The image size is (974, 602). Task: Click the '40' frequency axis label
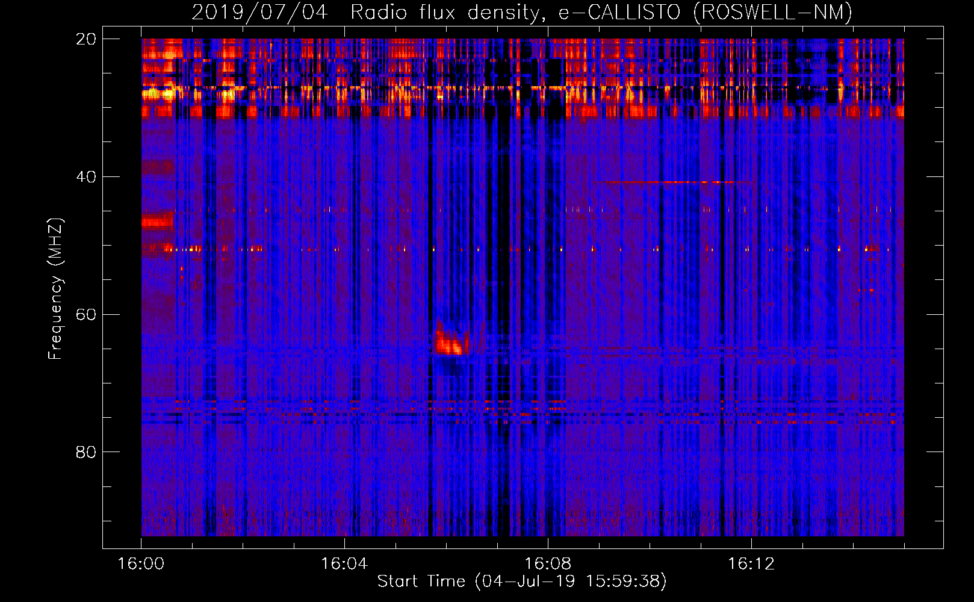pos(86,177)
